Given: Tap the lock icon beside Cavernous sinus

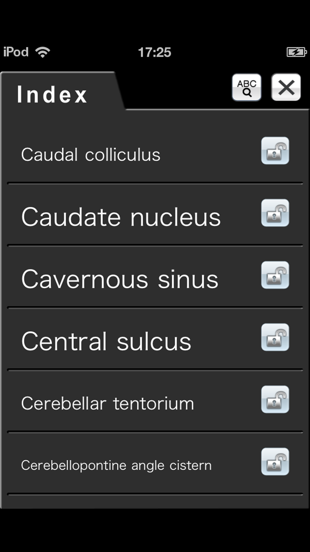Looking at the screenshot, I should click(275, 275).
